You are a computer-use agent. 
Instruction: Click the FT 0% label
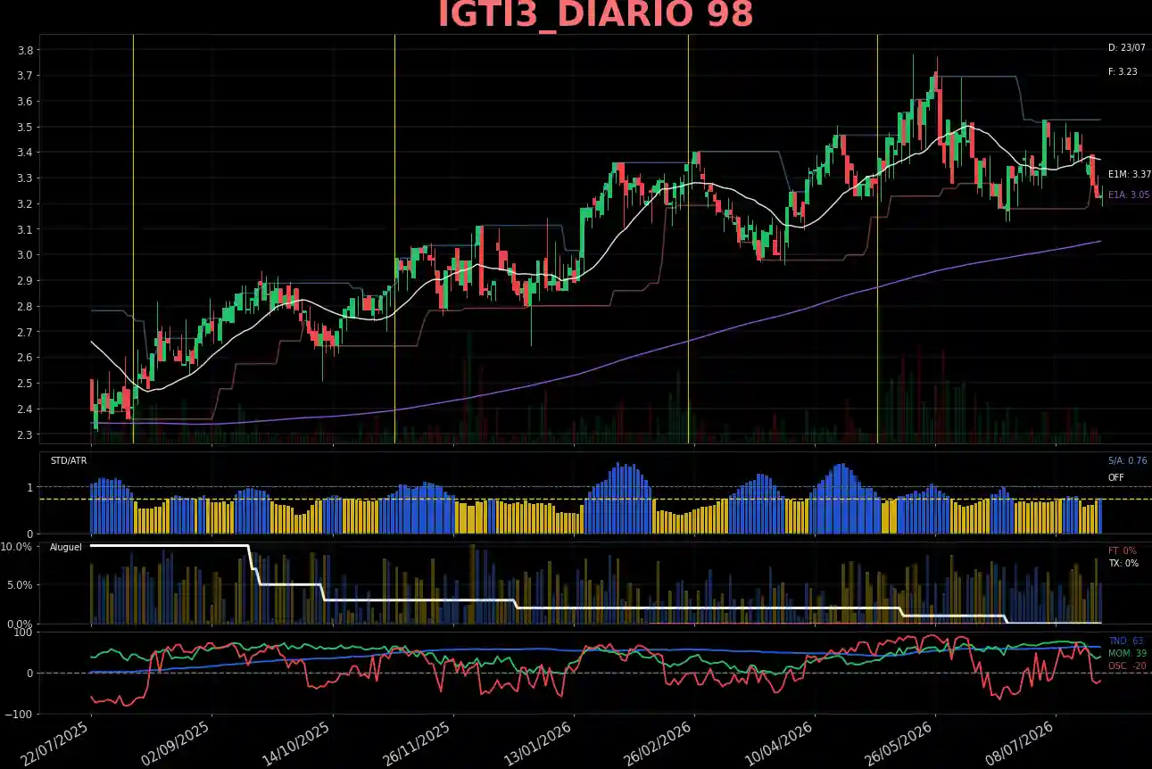point(1122,551)
